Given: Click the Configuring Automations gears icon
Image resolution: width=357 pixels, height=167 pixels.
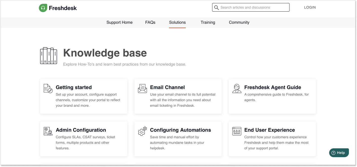Looking at the screenshot, I should coord(142,131).
